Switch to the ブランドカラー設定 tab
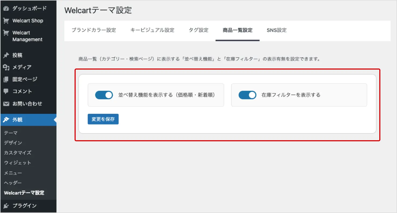 94,30
